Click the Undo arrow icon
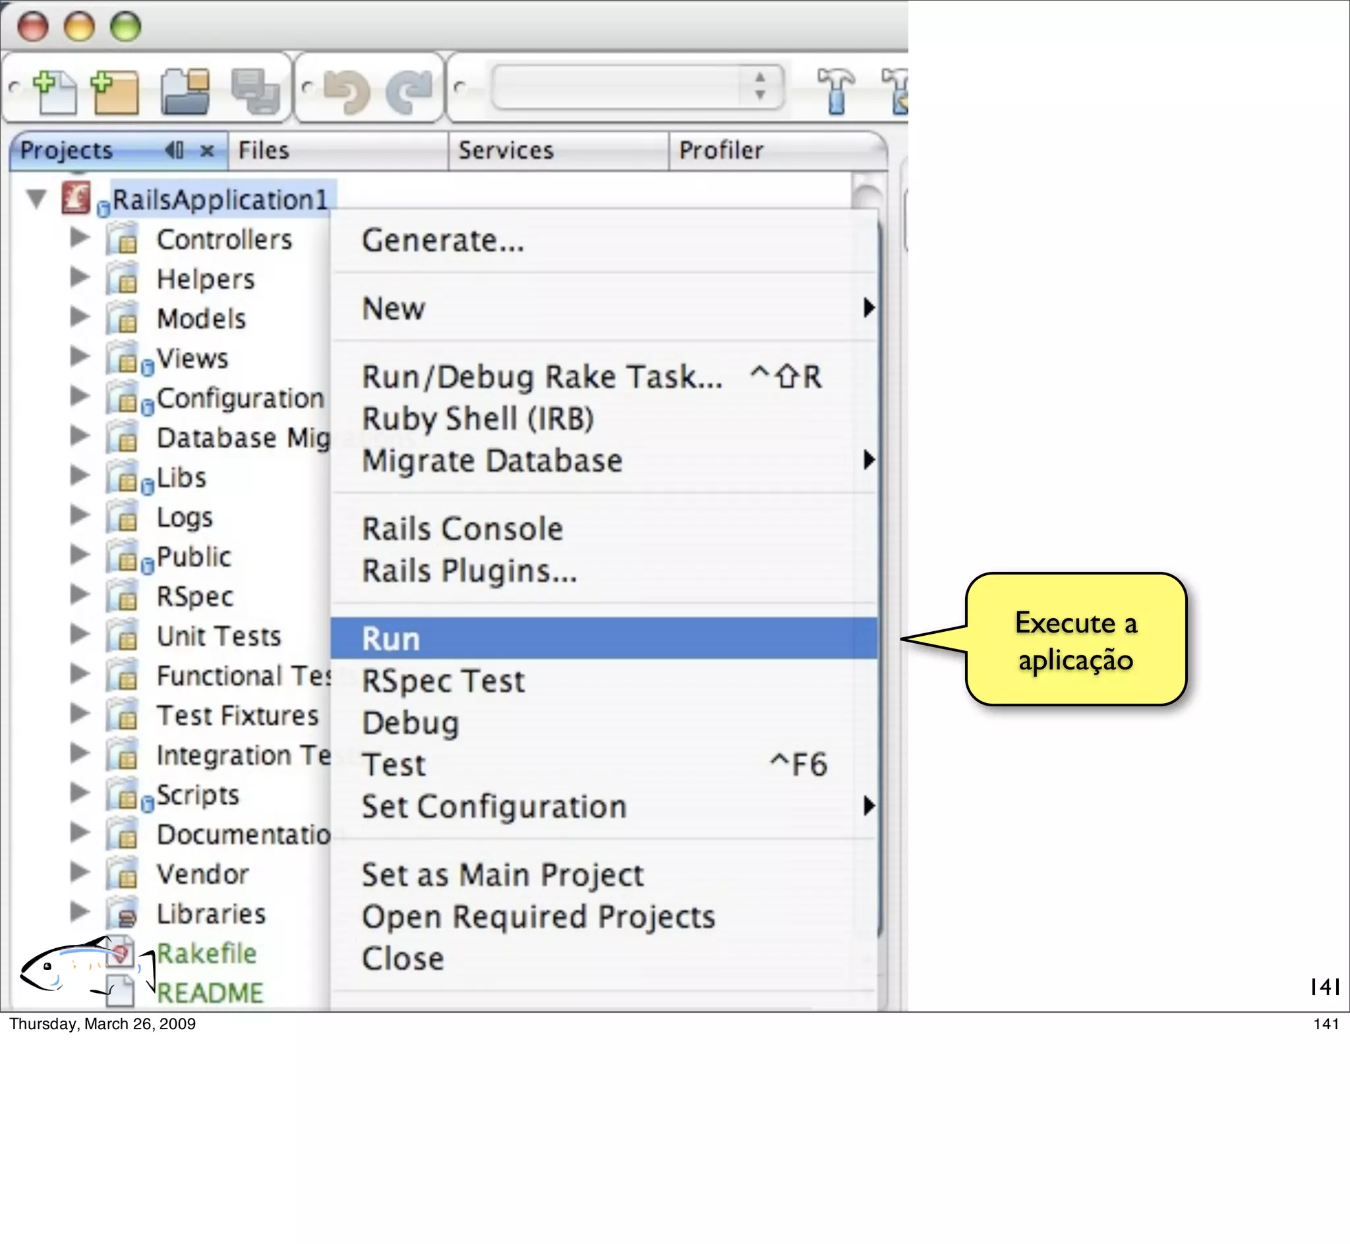1350x1244 pixels. 346,91
